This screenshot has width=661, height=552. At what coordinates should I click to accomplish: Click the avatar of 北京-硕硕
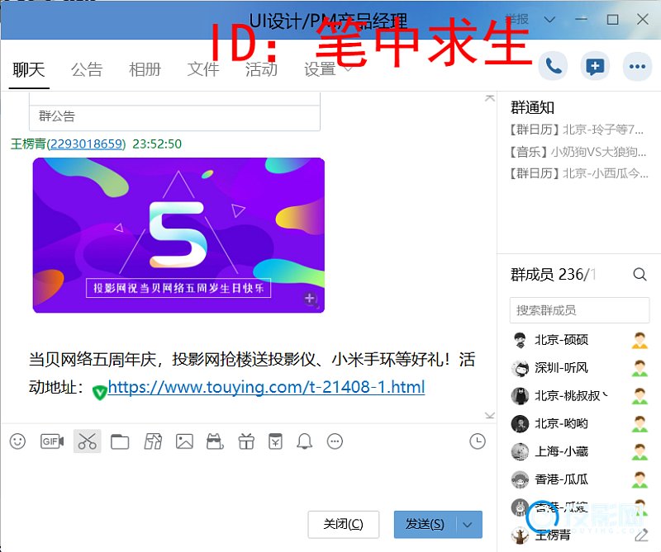pyautogui.click(x=521, y=340)
